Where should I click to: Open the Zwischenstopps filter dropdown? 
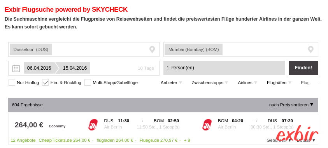coord(210,83)
